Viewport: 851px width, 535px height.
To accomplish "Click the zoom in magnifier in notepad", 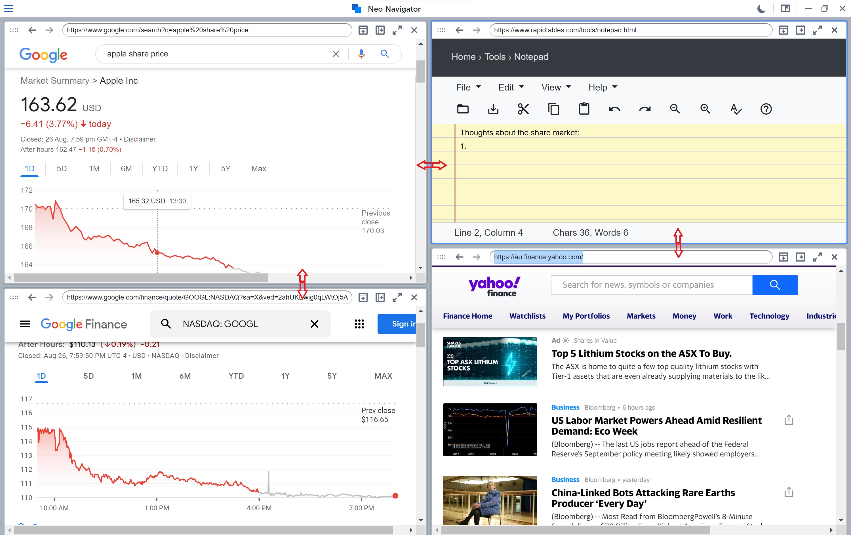I will (705, 109).
